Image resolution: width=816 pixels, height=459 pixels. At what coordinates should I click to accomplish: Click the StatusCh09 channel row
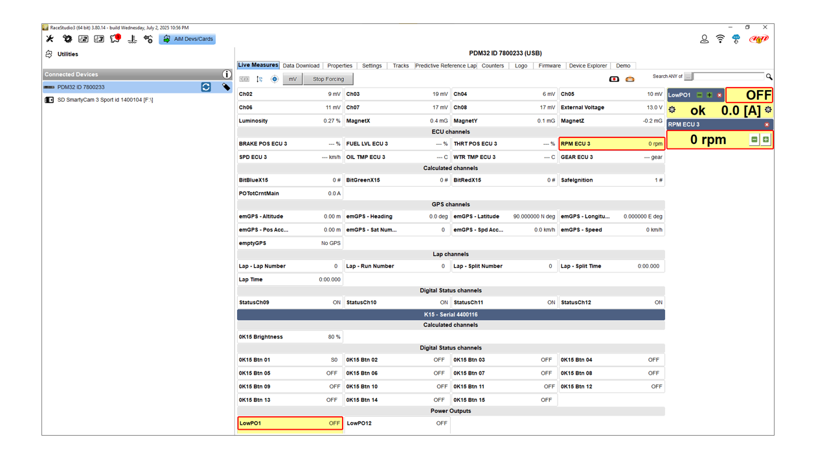click(x=290, y=303)
